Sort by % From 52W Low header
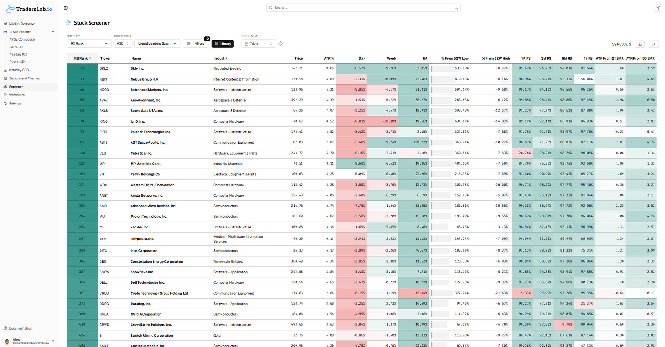 [x=455, y=58]
